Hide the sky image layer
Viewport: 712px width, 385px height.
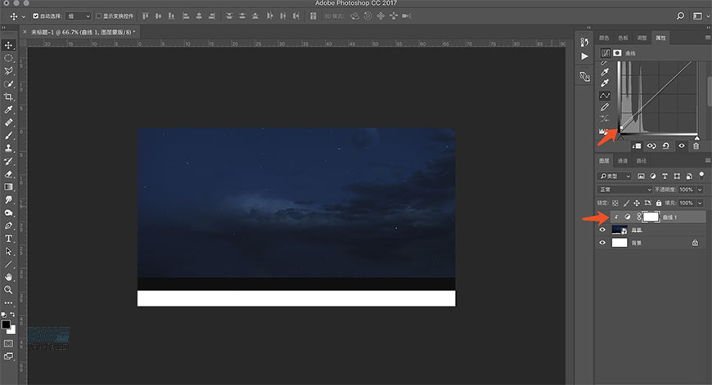pyautogui.click(x=602, y=230)
